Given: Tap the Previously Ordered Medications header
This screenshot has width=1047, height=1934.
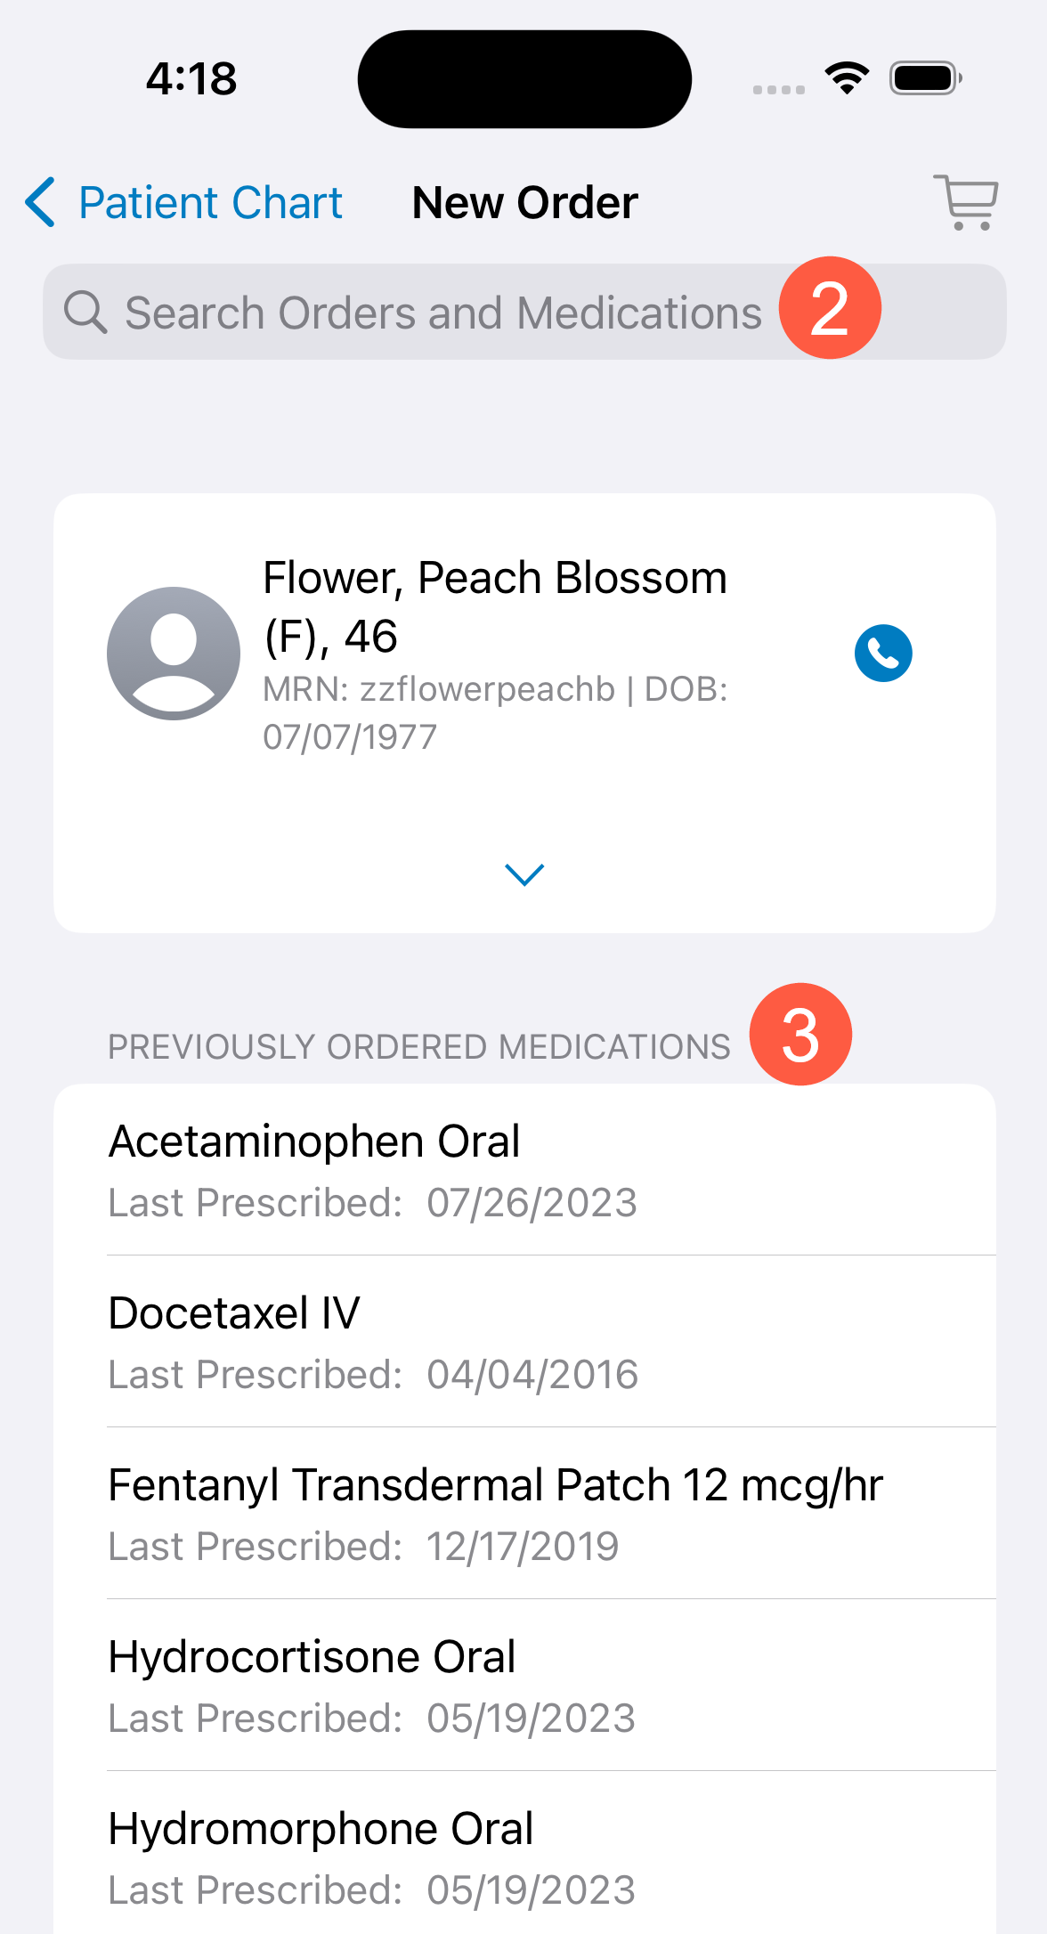Looking at the screenshot, I should pyautogui.click(x=418, y=1047).
